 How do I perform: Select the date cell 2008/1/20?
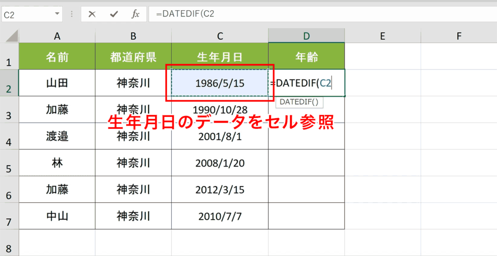click(220, 163)
